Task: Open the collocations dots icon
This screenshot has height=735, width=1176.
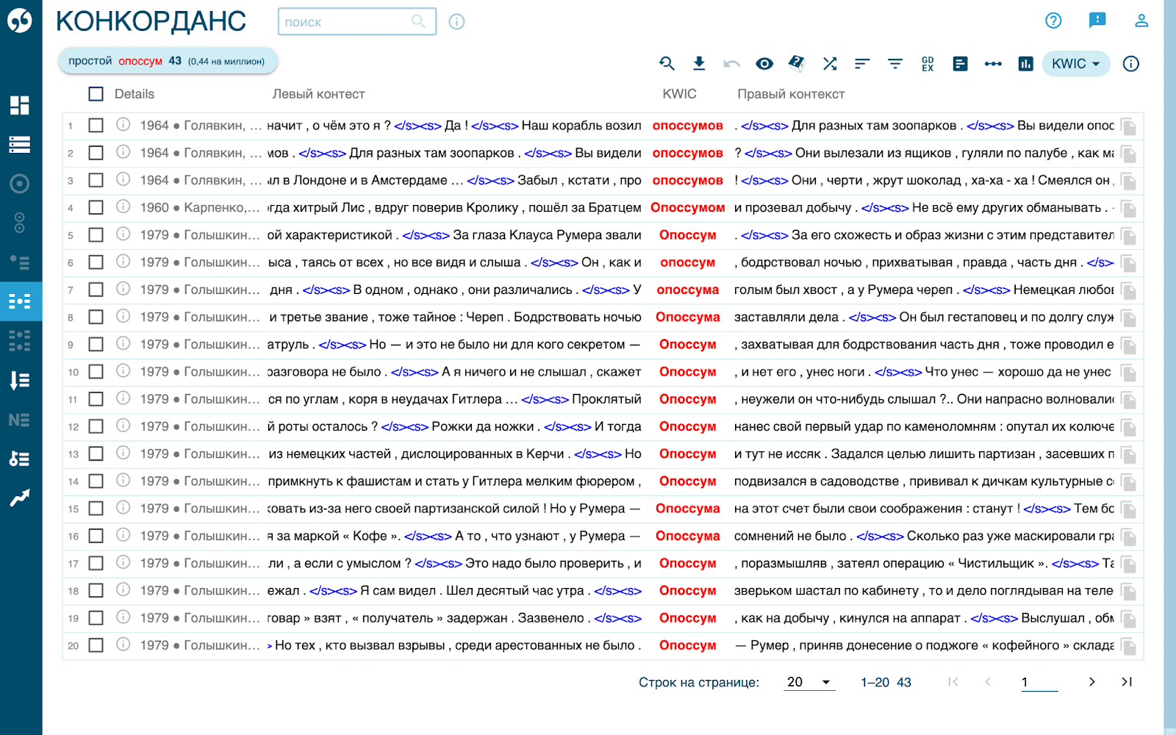Action: point(993,64)
